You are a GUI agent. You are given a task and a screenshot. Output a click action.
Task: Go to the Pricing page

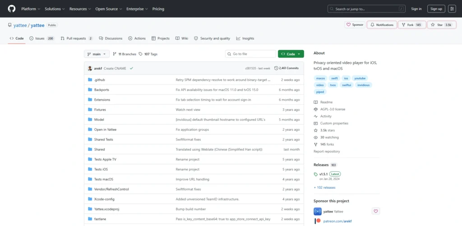click(x=158, y=9)
